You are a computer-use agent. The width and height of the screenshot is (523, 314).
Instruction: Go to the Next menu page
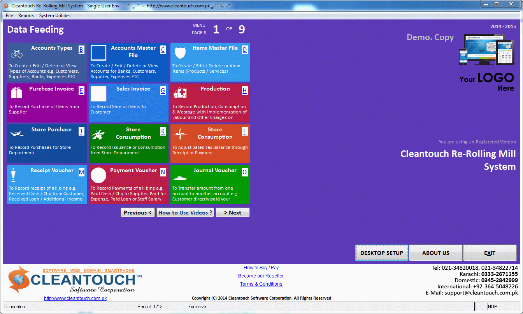click(233, 213)
